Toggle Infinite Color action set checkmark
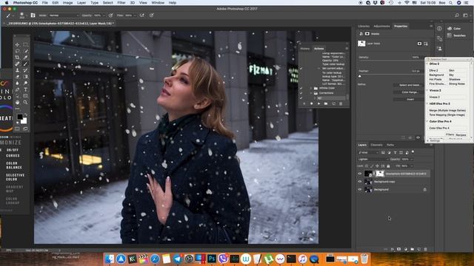This screenshot has height=266, width=474. 301,88
